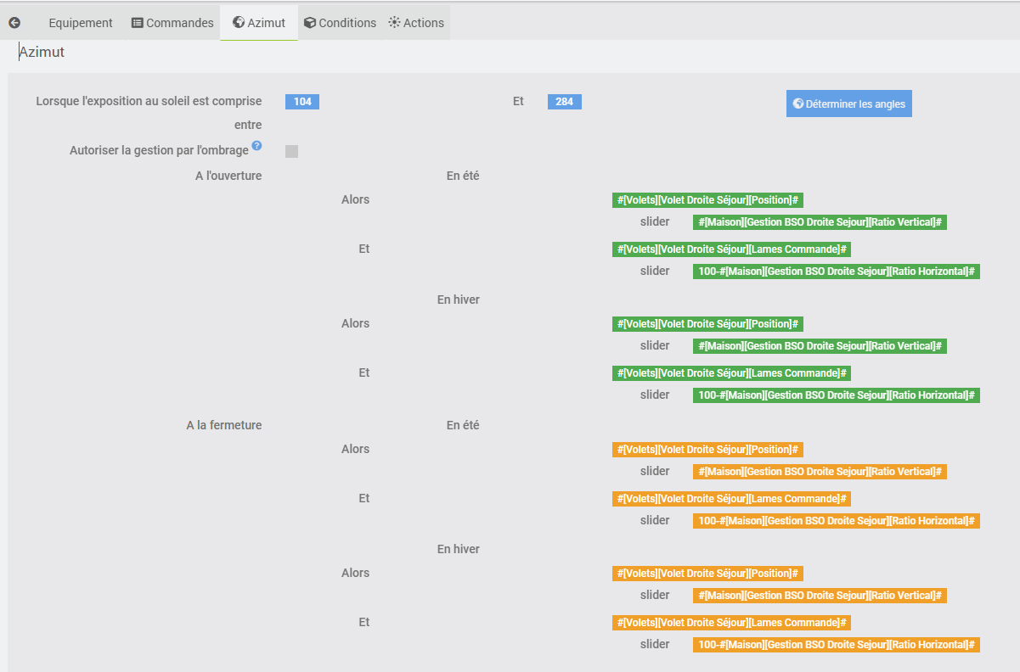Click orange Position command for fermeture En été
The image size is (1020, 672).
click(x=707, y=450)
